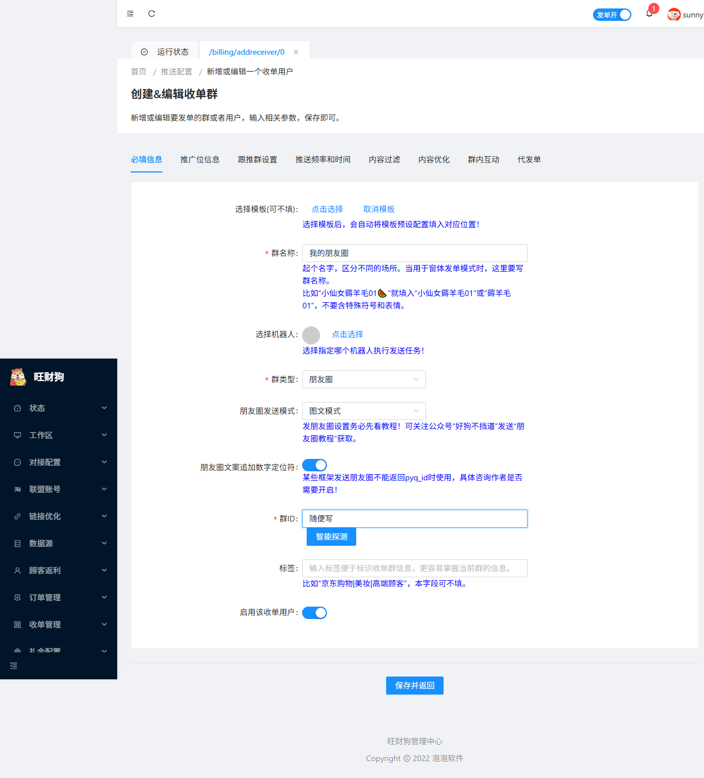704x778 pixels.
Task: Expand the 链接优化 sidebar menu
Action: pyautogui.click(x=104, y=516)
